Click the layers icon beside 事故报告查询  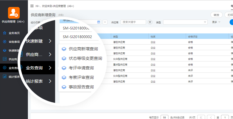tap(63, 87)
